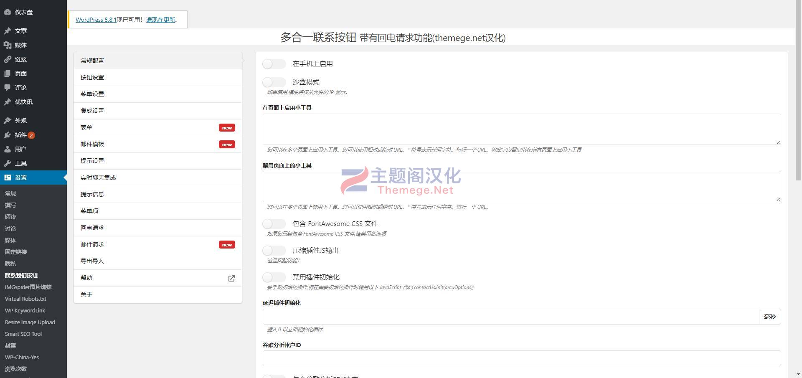Click the pin icon beside 优快讯
Viewport: 802px width, 378px height.
(8, 102)
